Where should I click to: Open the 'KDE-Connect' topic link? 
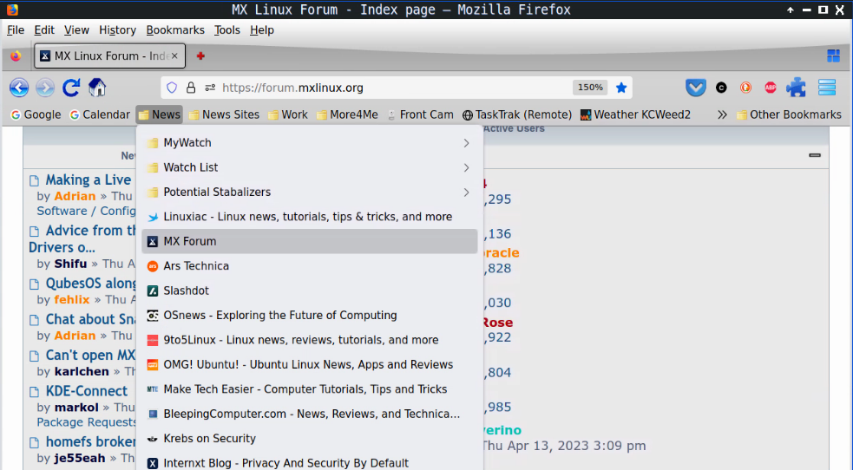pyautogui.click(x=87, y=391)
